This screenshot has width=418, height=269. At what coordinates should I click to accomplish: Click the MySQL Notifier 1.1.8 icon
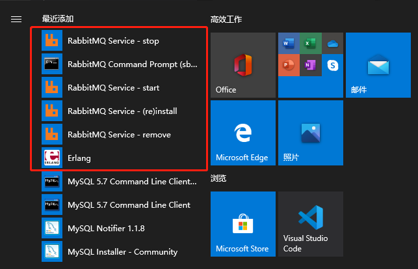coord(52,228)
